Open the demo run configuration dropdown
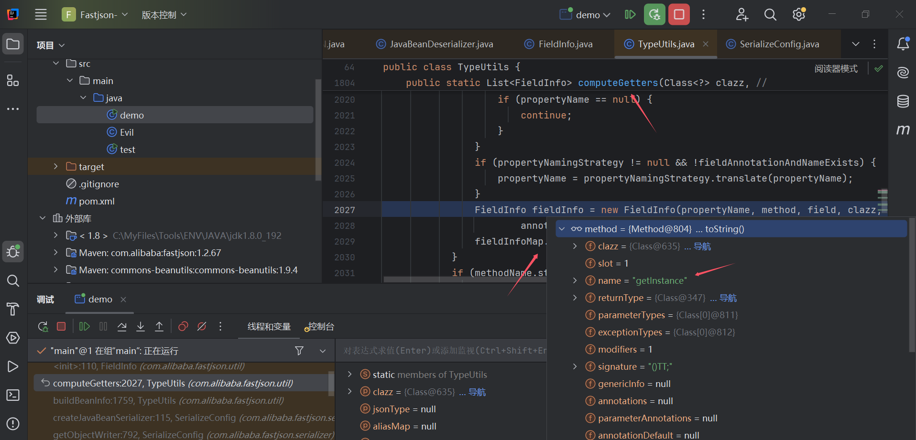This screenshot has width=916, height=440. pyautogui.click(x=586, y=15)
